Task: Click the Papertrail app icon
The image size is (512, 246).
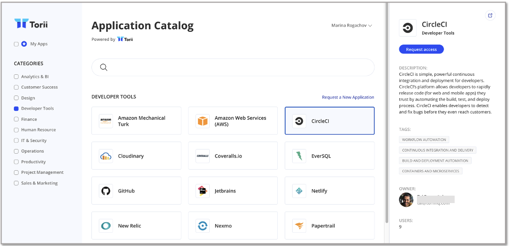Action: 299,226
